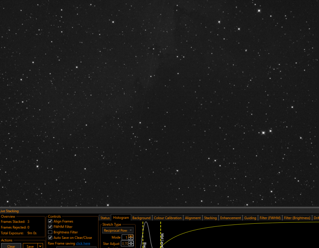
Task: Click 'Frames Stacked: 3' text
Action: 15,222
